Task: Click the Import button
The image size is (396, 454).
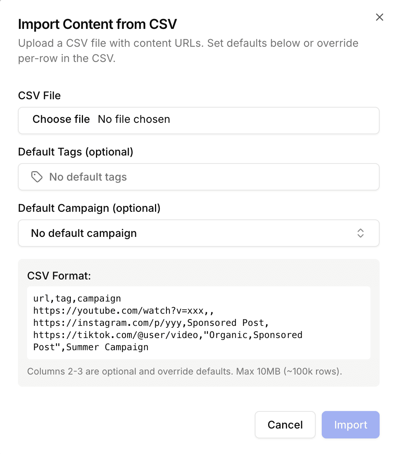Action: (350, 425)
